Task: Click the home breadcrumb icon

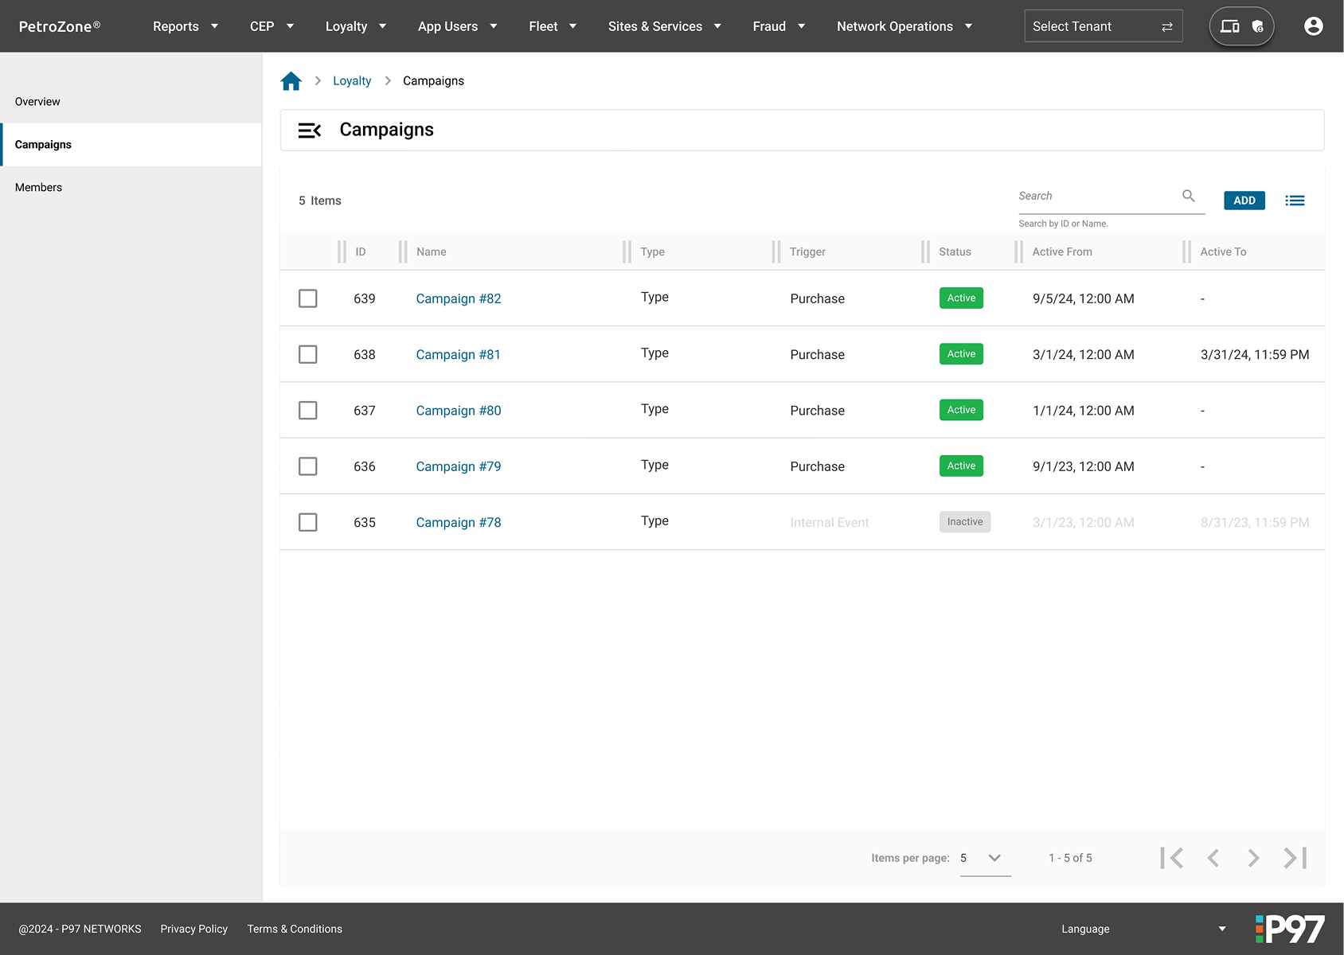Action: pos(291,81)
